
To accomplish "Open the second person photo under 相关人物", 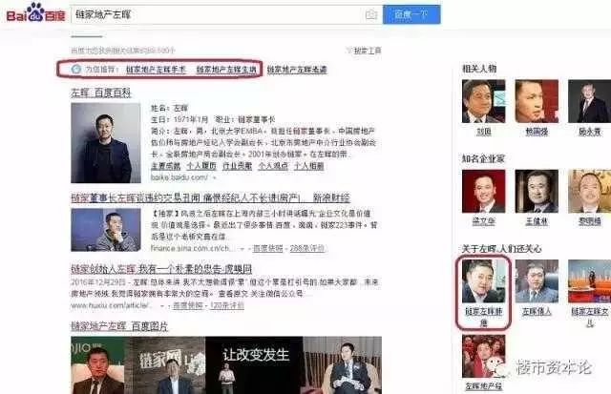I will click(537, 101).
